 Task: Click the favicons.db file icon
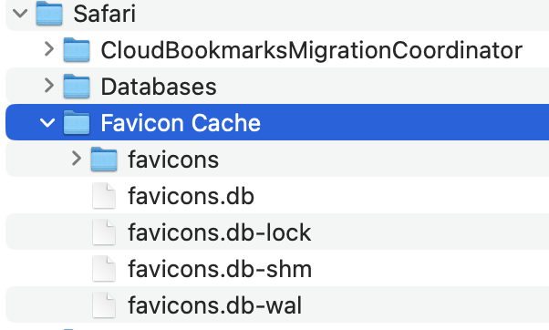point(104,196)
